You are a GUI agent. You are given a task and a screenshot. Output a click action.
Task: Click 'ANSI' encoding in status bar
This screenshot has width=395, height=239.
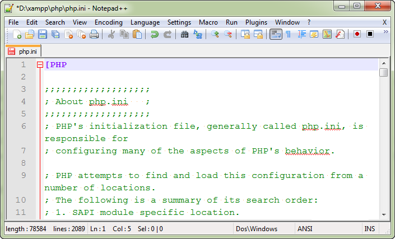click(x=305, y=229)
